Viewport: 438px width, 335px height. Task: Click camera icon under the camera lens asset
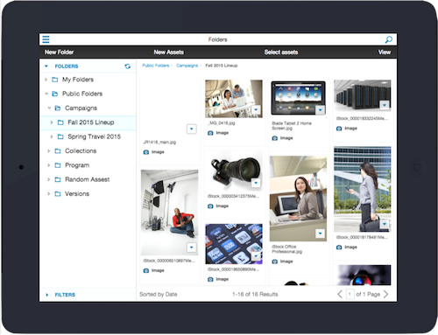coord(210,206)
